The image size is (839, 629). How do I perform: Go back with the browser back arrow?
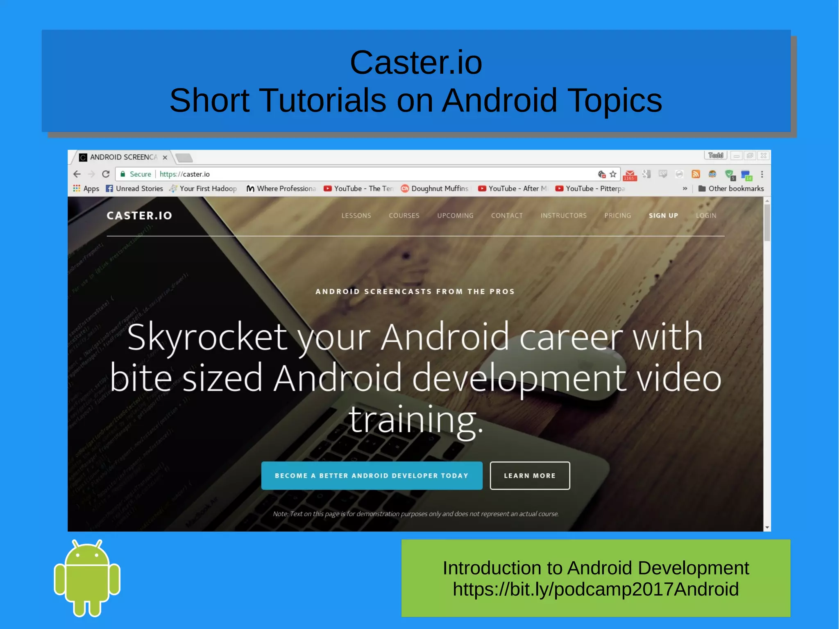[77, 174]
